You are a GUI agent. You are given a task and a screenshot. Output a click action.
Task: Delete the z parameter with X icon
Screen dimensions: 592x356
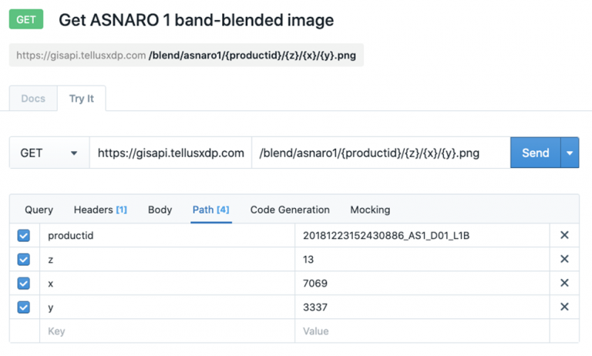pos(564,259)
